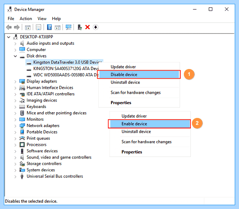This screenshot has width=239, height=209.
Task: Click the Update driver toolbar icon
Action: [x=79, y=27]
